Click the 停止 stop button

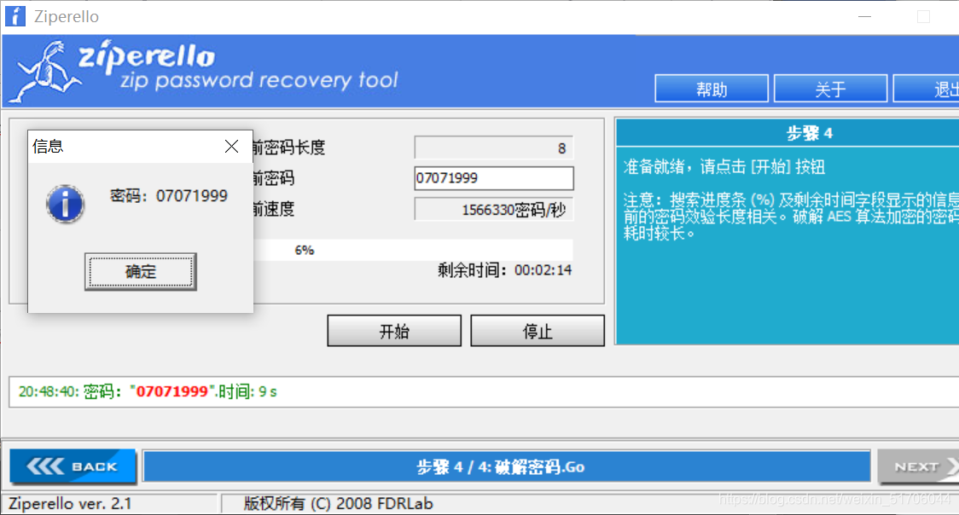pyautogui.click(x=538, y=331)
